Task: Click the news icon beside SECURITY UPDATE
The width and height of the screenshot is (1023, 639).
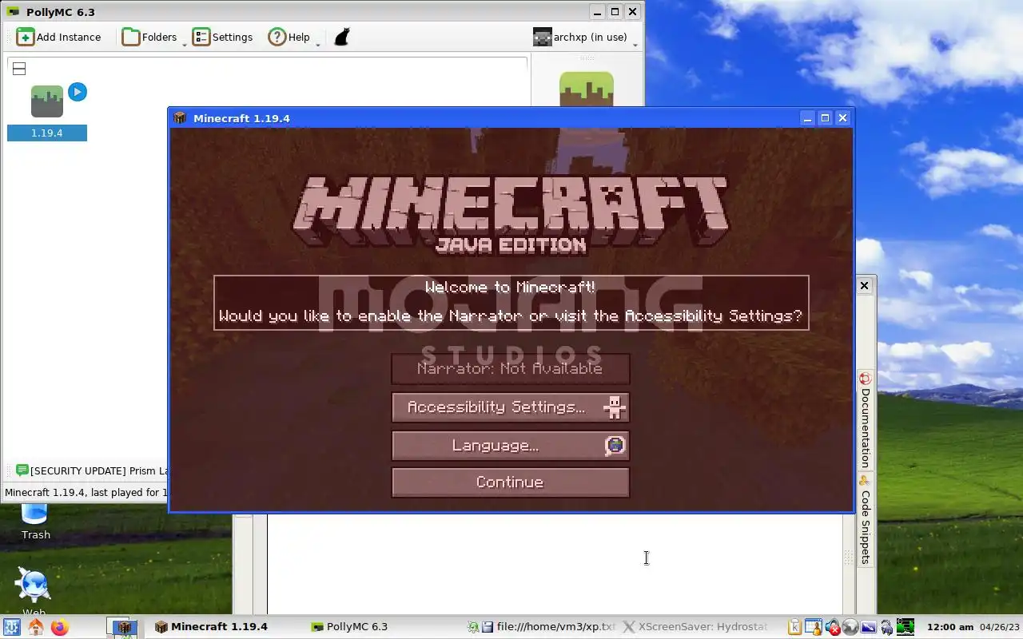Action: [x=22, y=471]
